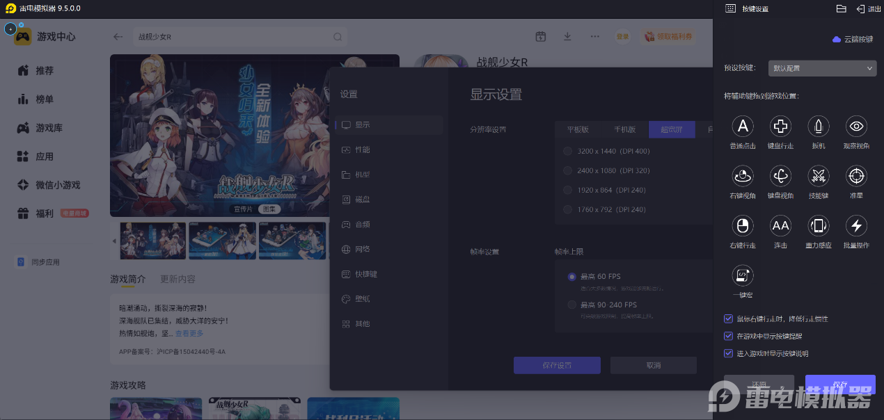The height and width of the screenshot is (420, 884).
Task: Select 显示 settings category
Action: pyautogui.click(x=388, y=125)
